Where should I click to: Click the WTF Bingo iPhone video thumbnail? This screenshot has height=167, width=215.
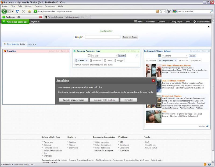point(153,71)
